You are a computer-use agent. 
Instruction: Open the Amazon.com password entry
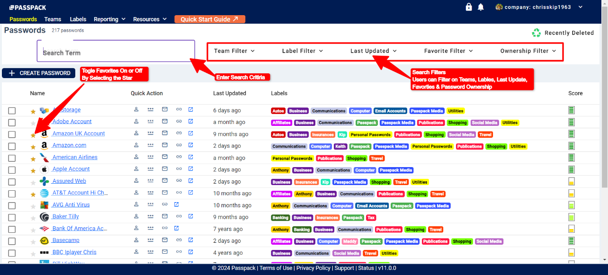69,145
